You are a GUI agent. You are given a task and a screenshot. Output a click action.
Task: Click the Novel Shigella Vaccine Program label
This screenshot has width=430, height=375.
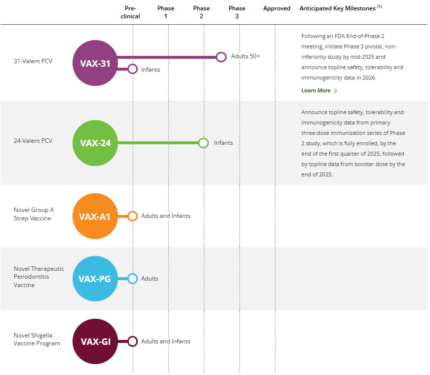click(37, 339)
